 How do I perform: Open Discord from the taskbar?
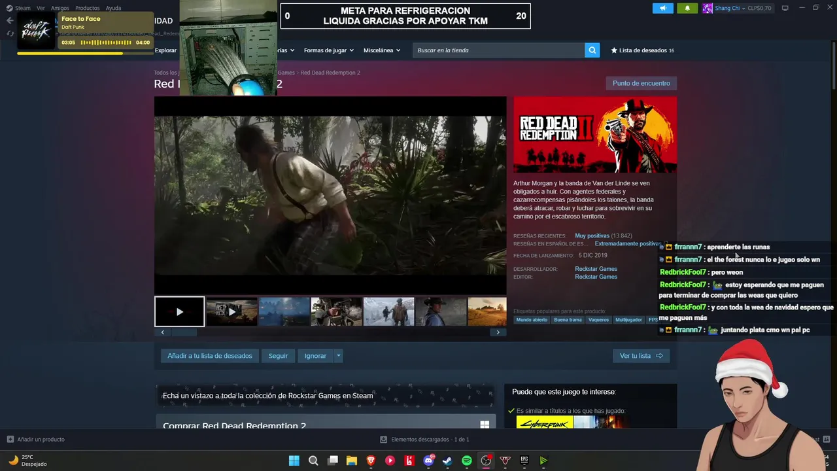pos(428,461)
